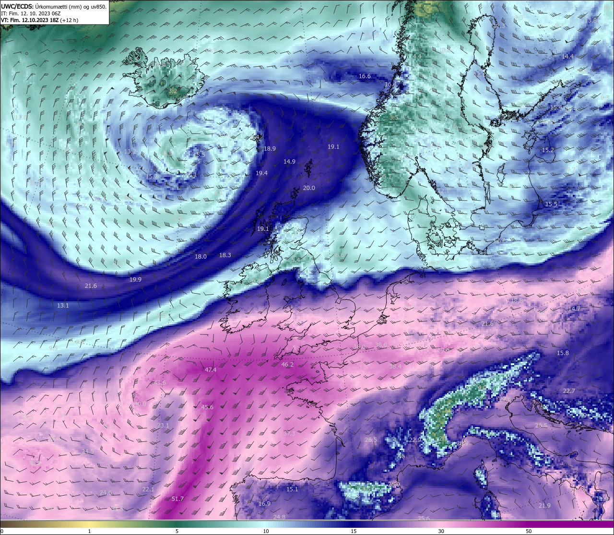This screenshot has width=614, height=535.
Task: Click the 45.6 value label
Action: 207,407
